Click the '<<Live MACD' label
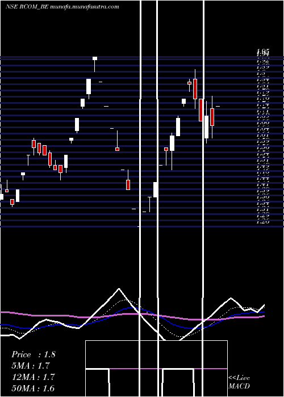Viewport: 284px width, 397px height. click(x=239, y=382)
